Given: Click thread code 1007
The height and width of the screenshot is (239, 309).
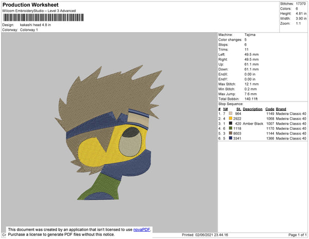Looking at the screenshot, I should tap(270, 124).
